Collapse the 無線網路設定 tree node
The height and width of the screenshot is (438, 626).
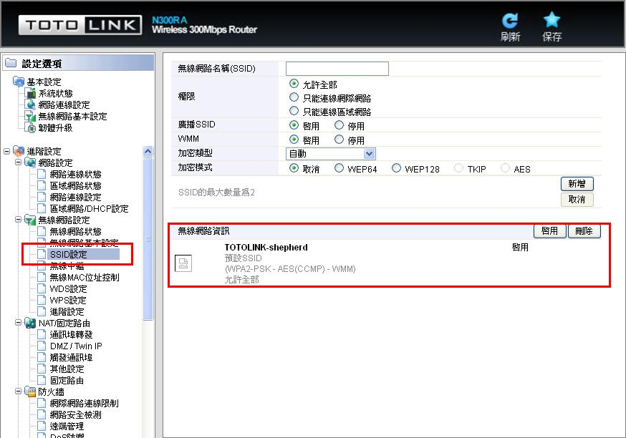(19, 220)
